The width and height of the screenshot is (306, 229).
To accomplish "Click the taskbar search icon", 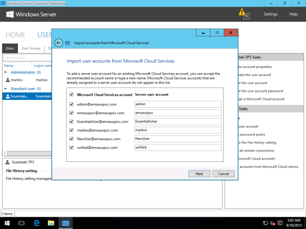I will 22,223.
